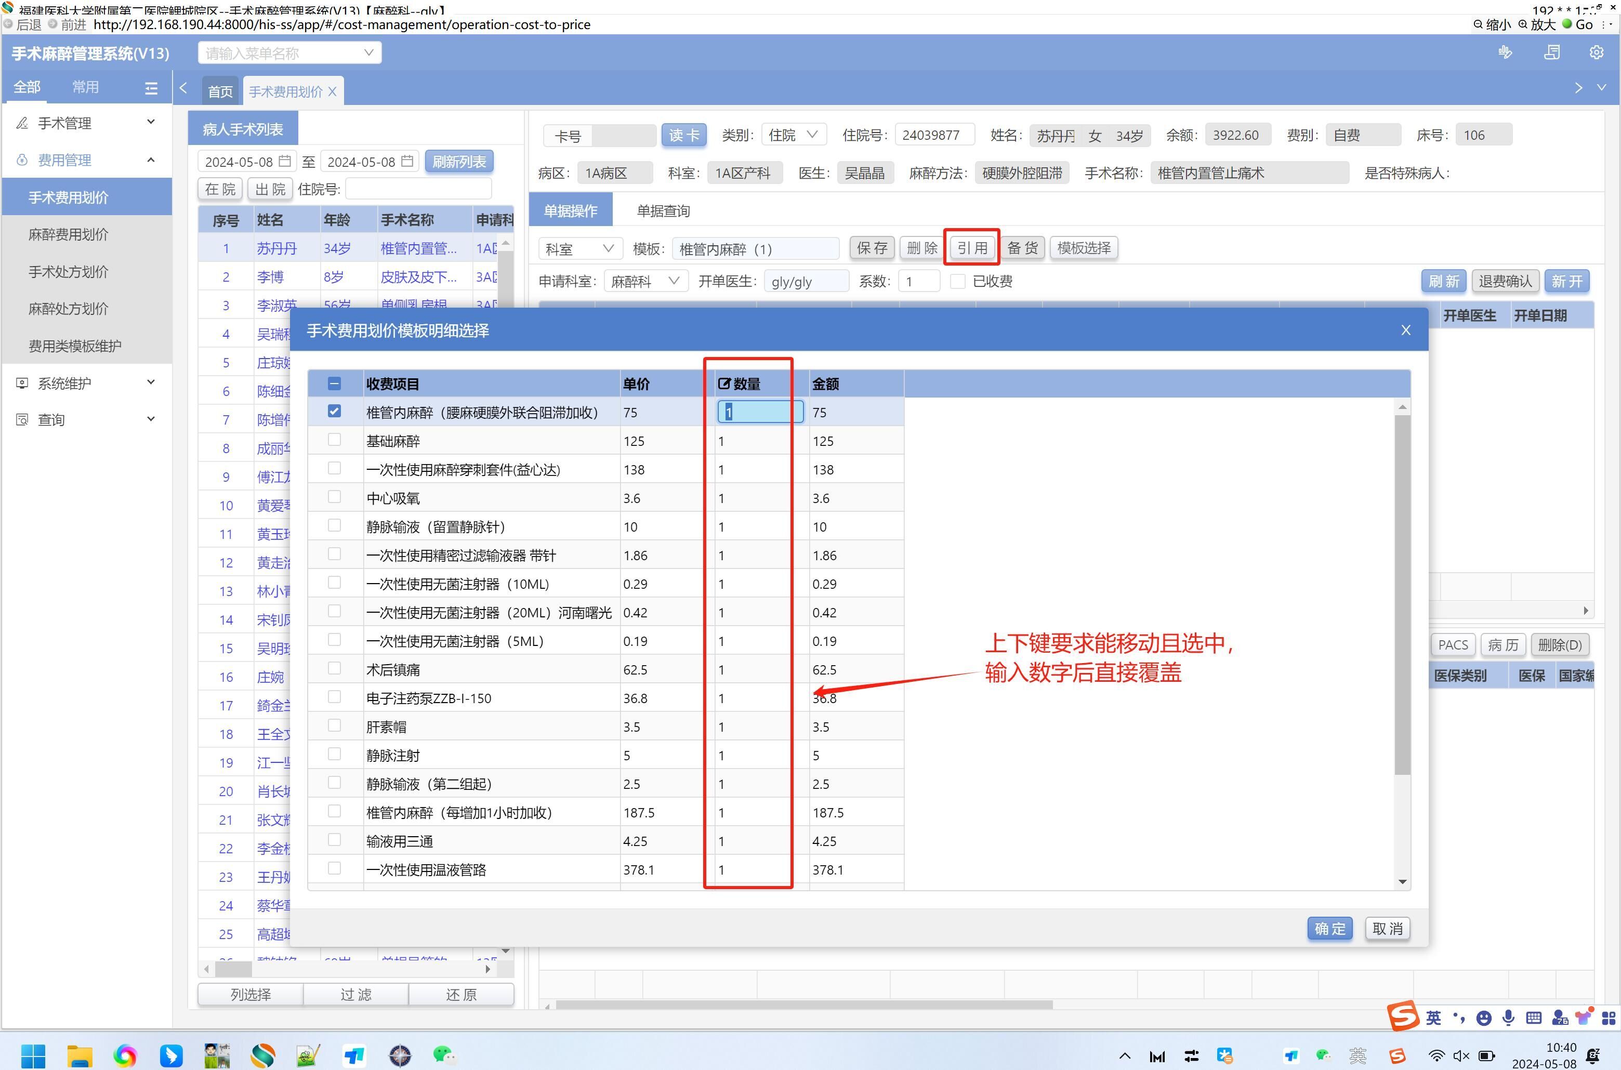This screenshot has width=1621, height=1070.
Task: Toggle the sidebar menu collapse icon
Action: click(x=151, y=88)
